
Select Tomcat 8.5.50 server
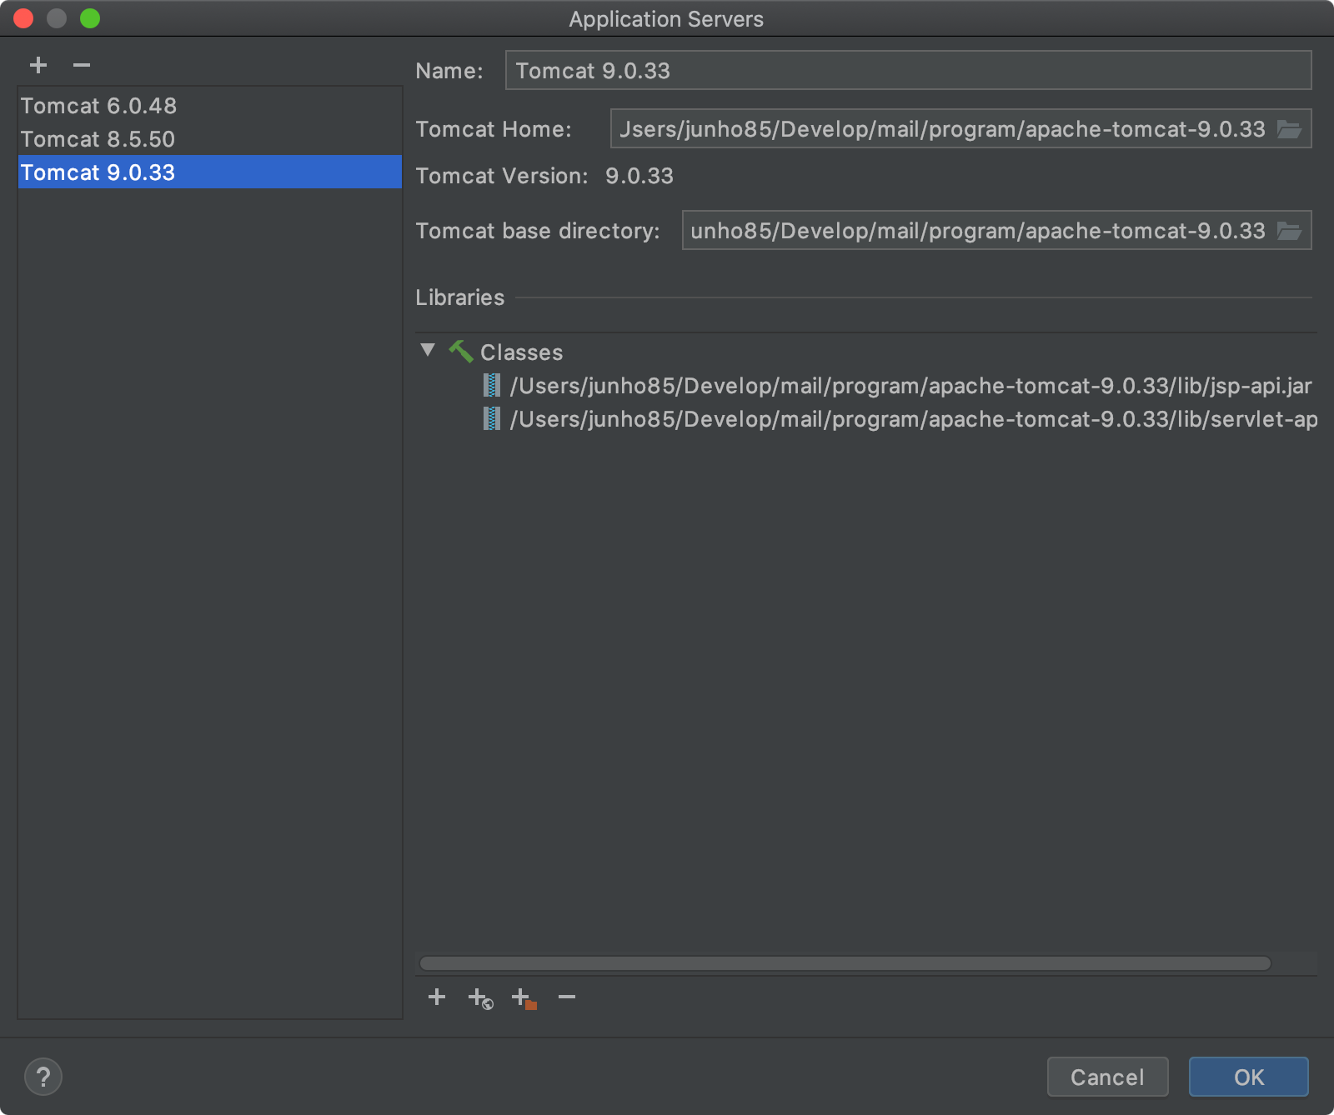click(209, 139)
